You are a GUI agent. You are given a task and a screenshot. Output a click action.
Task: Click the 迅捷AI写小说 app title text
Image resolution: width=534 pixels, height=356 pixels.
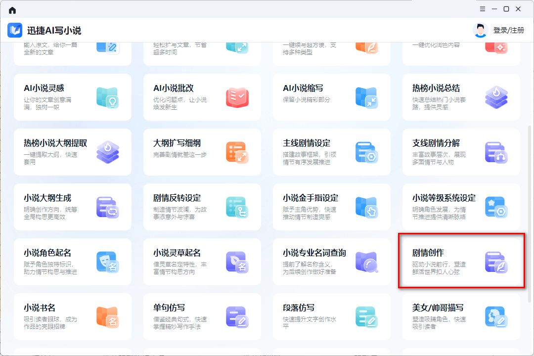[54, 31]
